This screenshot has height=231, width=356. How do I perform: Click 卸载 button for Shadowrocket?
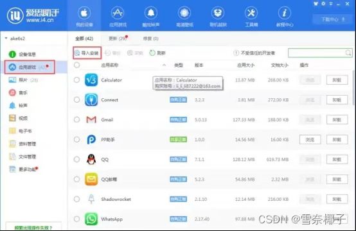pos(337,200)
